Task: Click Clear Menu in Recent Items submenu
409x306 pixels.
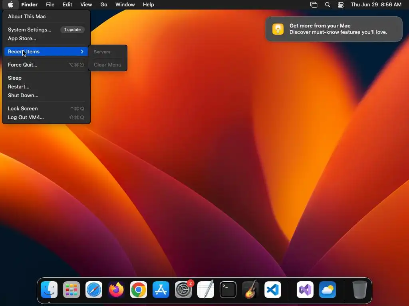Action: point(107,65)
